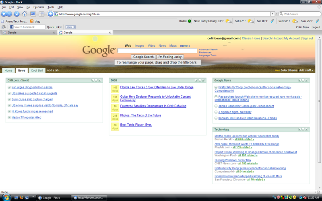Screen dimensions: 322x201
Task: Expand 'Mexico TV reporter killed' item
Action: coord(9,117)
